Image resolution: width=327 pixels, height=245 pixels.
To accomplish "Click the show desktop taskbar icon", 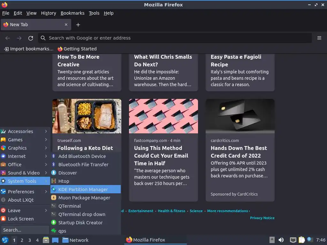I will pos(55,240).
